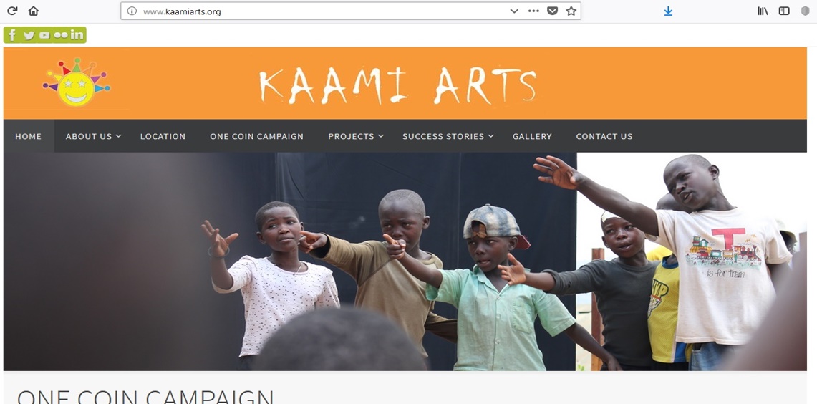
Task: Open the Twitter social icon
Action: 29,35
